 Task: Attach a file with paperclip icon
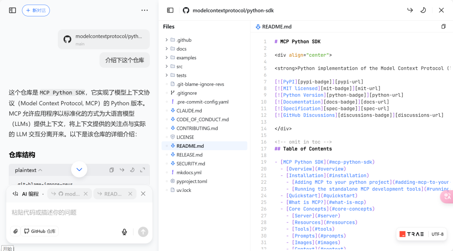pos(16,231)
